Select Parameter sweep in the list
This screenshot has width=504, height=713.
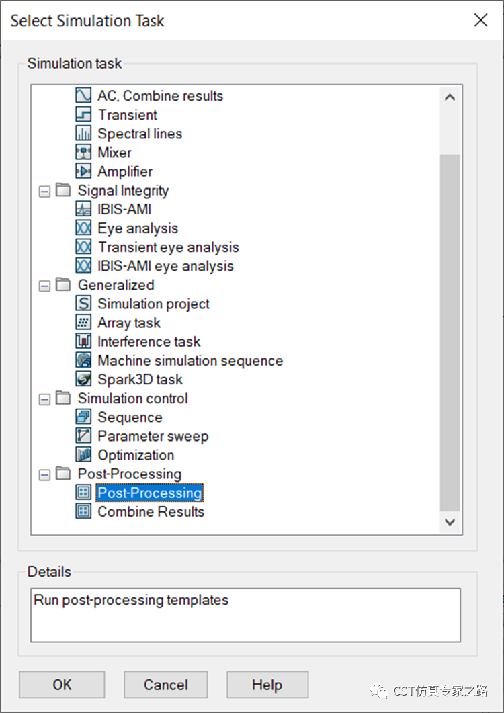(153, 436)
